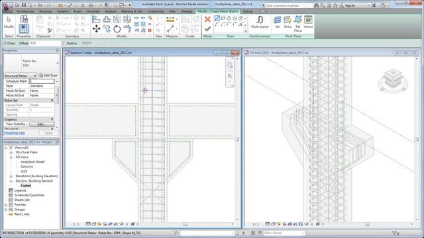Open the Revit application menu button
This screenshot has width=424, height=238.
(7, 7)
